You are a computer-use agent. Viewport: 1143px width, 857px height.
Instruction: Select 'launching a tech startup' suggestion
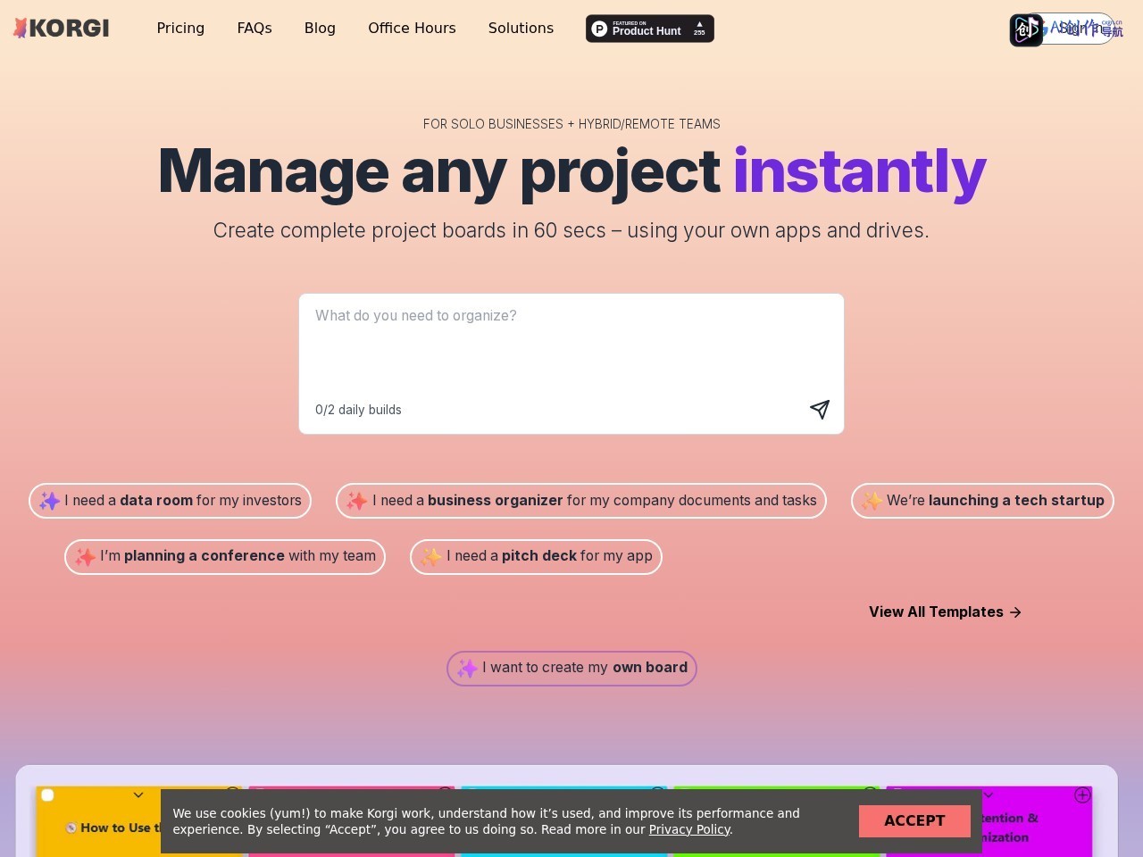[x=982, y=501]
